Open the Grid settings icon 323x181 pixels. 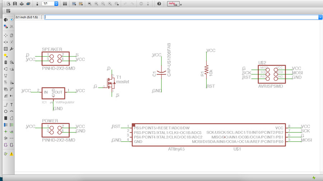[x=8, y=11]
